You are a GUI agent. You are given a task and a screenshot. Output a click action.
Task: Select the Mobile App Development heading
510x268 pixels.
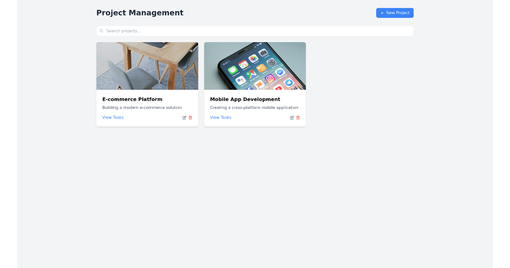coord(245,99)
